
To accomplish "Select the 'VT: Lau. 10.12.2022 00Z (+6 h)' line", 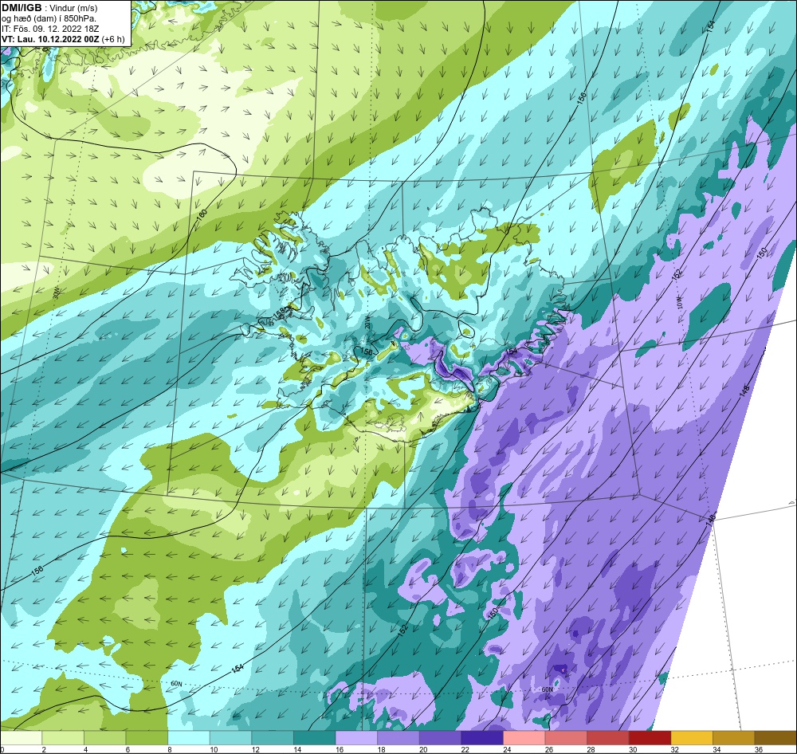I will tap(63, 38).
